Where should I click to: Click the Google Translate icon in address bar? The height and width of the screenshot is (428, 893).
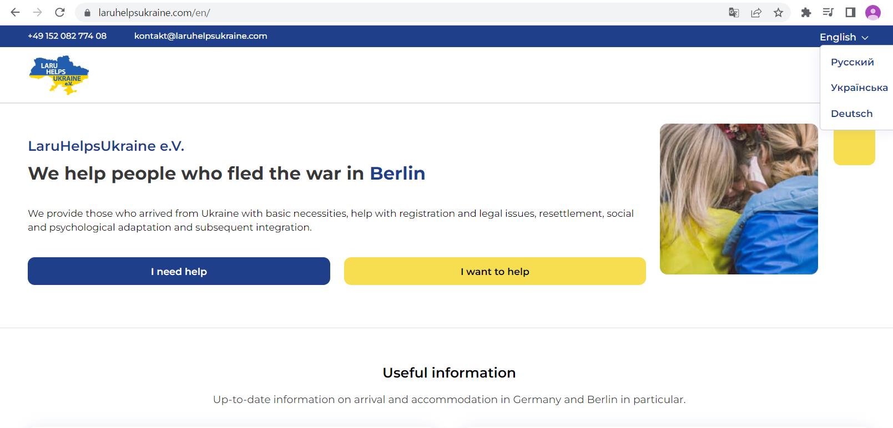tap(734, 13)
